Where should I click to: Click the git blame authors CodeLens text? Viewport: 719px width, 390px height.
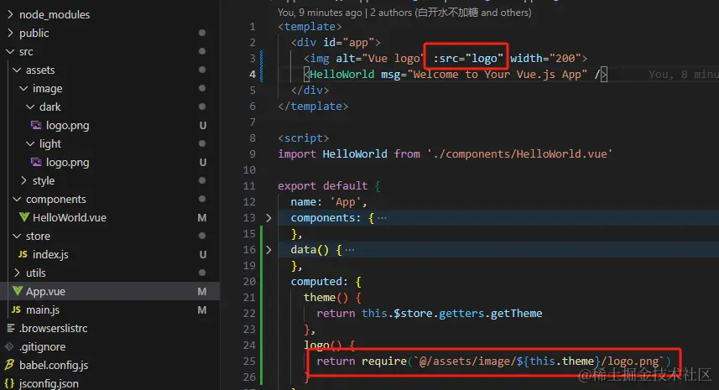coord(404,13)
